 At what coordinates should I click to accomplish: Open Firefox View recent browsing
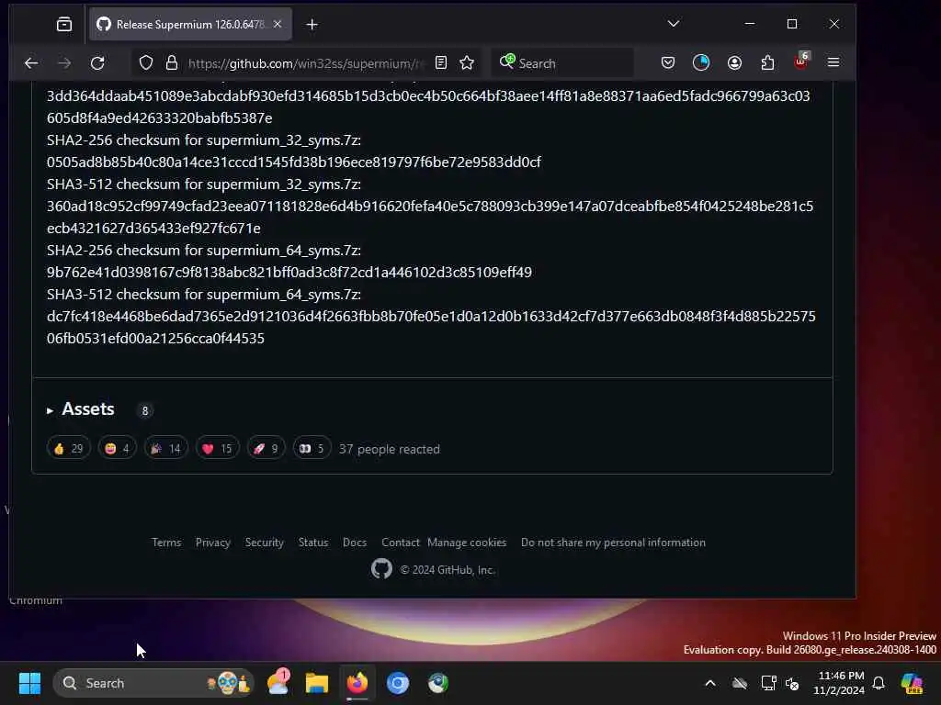64,25
